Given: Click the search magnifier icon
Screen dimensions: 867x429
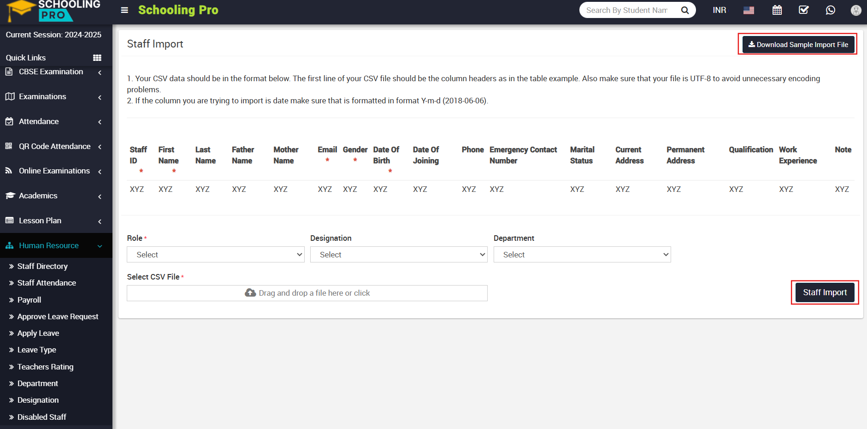Looking at the screenshot, I should pyautogui.click(x=685, y=10).
